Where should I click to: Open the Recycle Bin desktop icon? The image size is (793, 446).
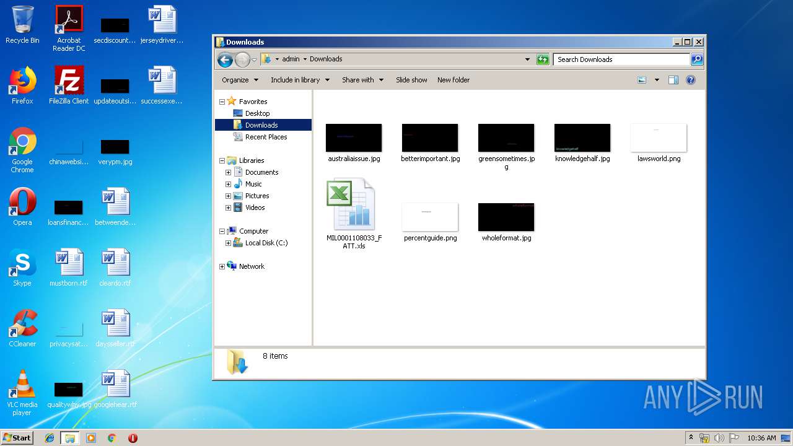(22, 25)
